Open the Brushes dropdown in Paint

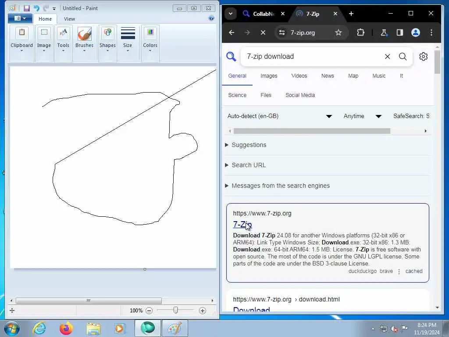84,43
